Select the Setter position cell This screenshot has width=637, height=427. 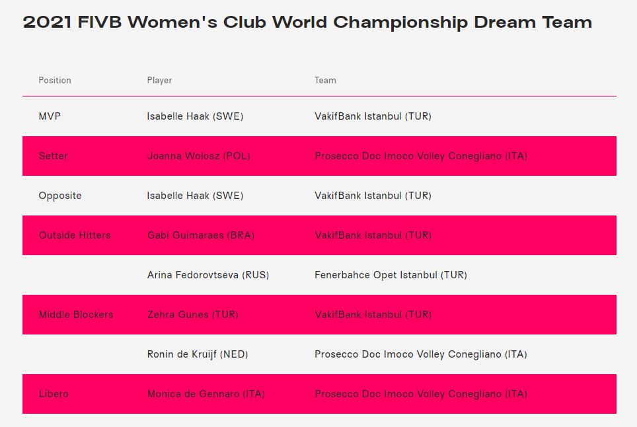pos(54,156)
